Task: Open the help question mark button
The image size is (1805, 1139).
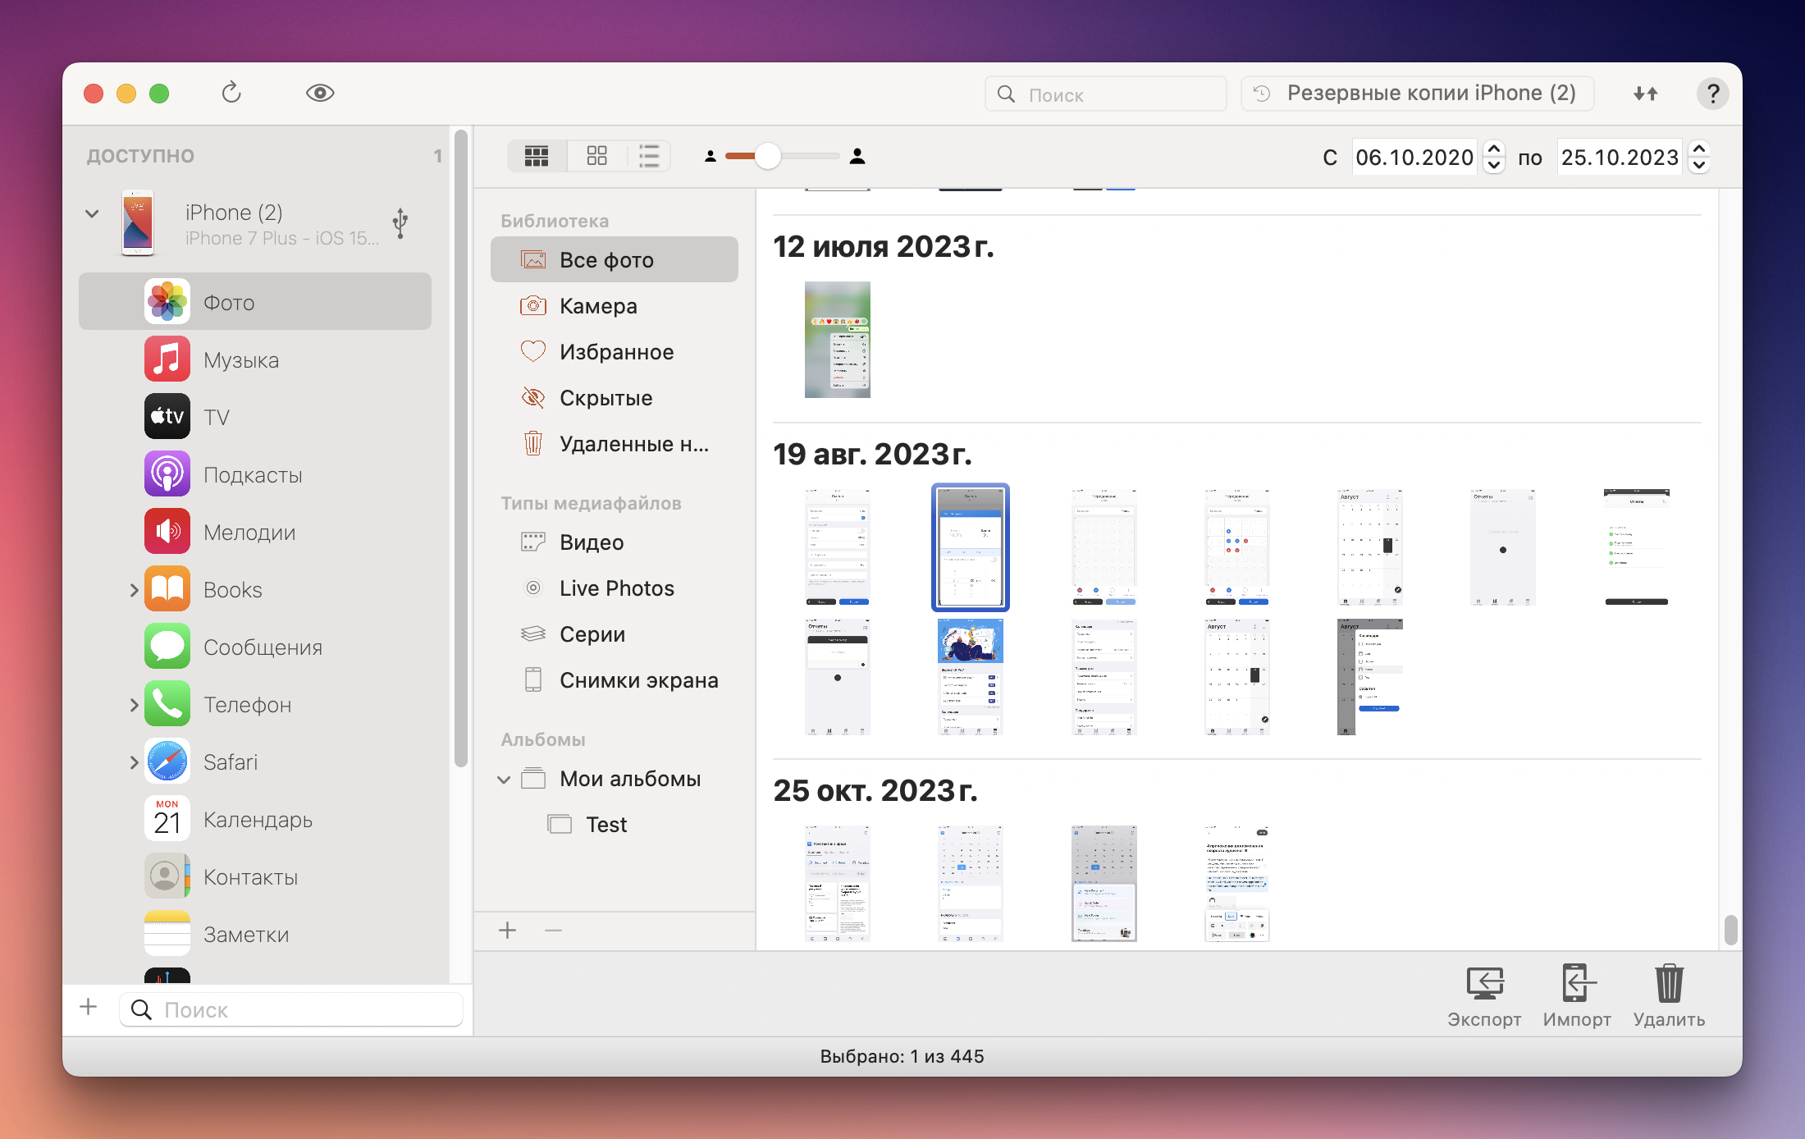Action: 1712,94
